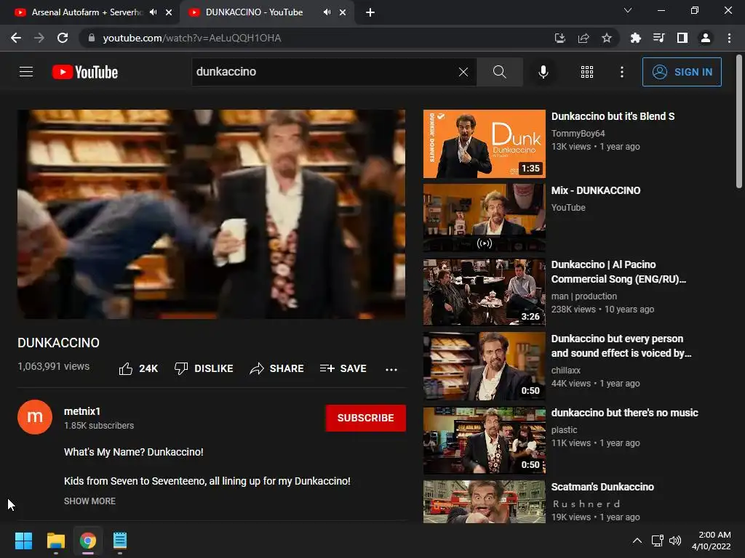Share this page from the address bar
745x558 pixels.
(583, 38)
